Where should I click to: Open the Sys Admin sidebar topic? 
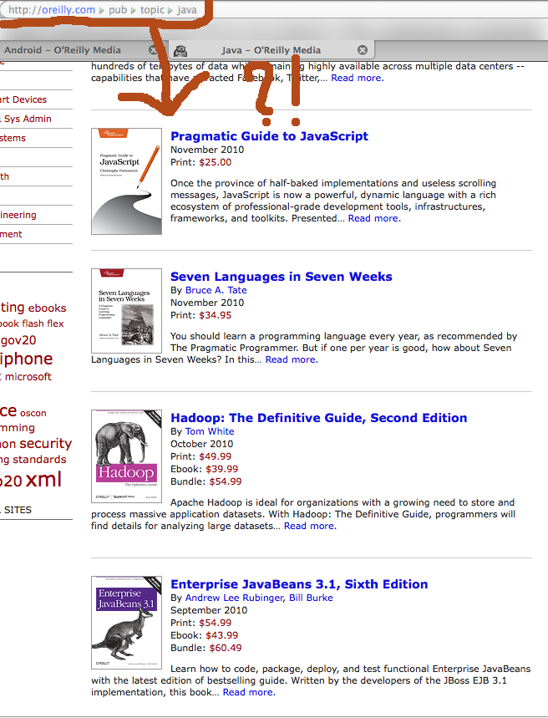pos(28,119)
